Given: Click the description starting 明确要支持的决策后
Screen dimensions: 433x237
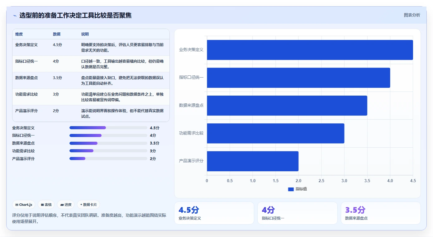Looking at the screenshot, I should click(122, 47).
